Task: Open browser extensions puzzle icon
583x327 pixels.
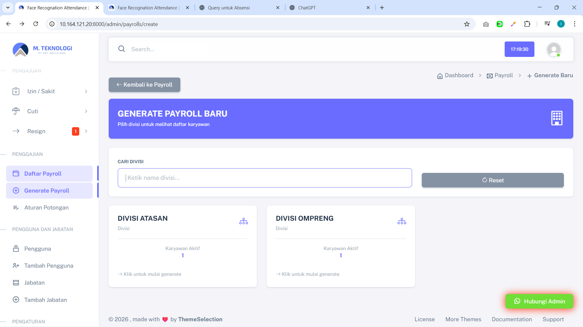Action: pos(527,24)
